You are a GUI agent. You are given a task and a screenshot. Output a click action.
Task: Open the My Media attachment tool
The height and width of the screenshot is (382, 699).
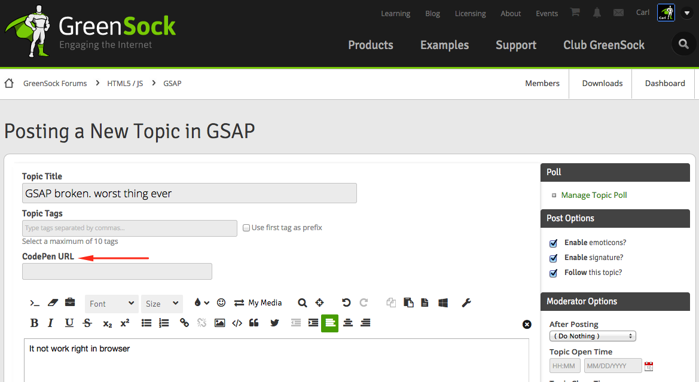click(258, 302)
